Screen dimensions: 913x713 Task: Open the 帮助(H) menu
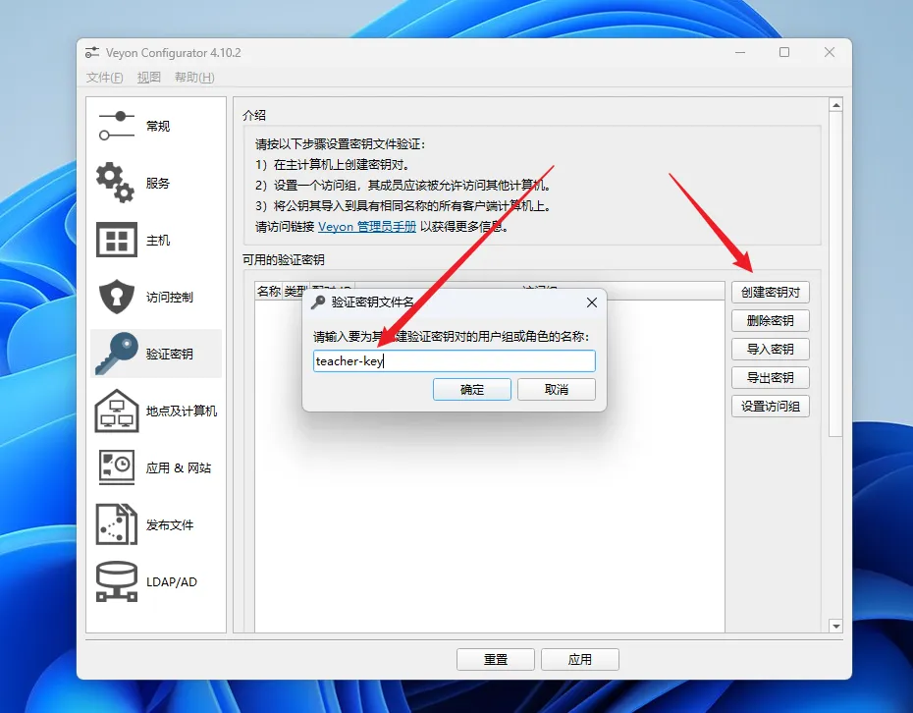tap(194, 78)
